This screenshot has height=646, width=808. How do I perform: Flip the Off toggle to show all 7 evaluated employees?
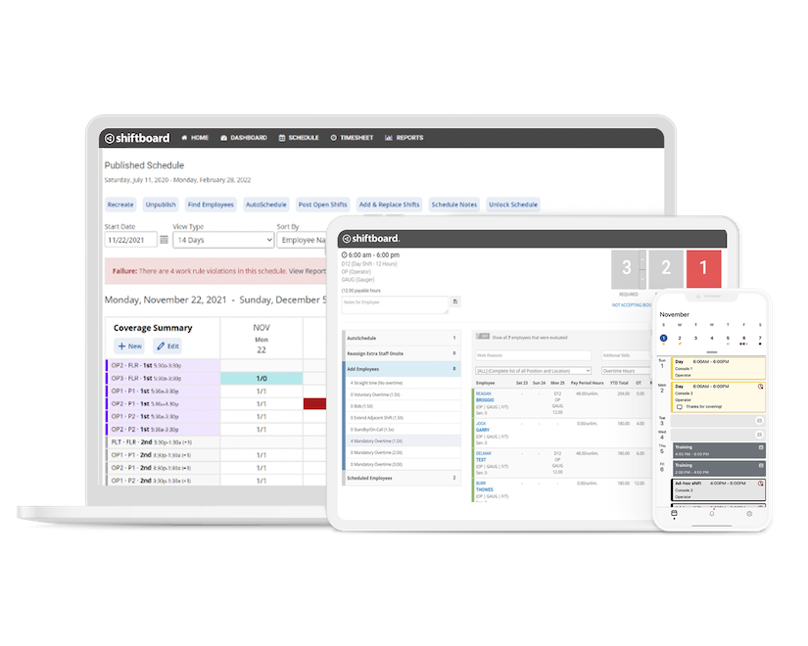tap(482, 337)
